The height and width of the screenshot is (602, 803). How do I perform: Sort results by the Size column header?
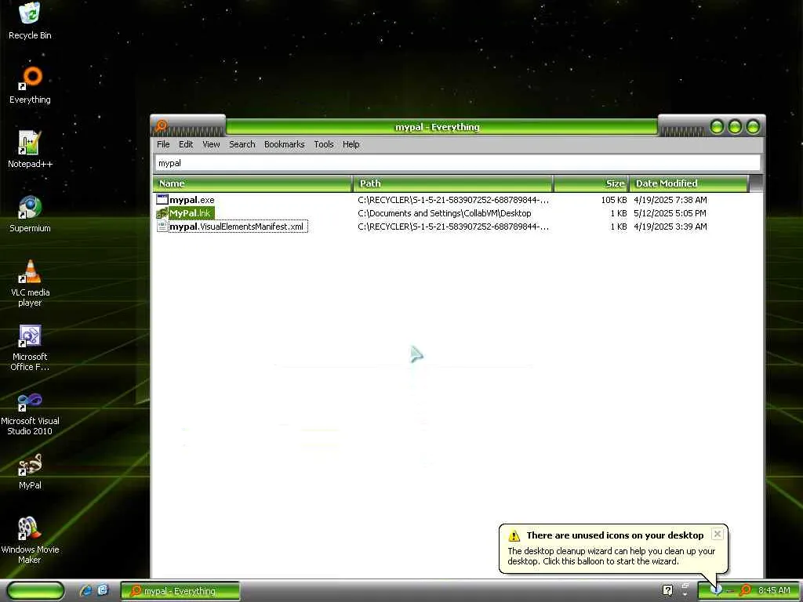(591, 183)
